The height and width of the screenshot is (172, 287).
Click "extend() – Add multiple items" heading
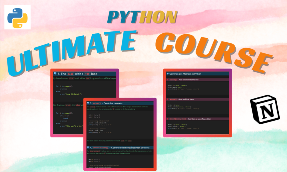pos(182,99)
